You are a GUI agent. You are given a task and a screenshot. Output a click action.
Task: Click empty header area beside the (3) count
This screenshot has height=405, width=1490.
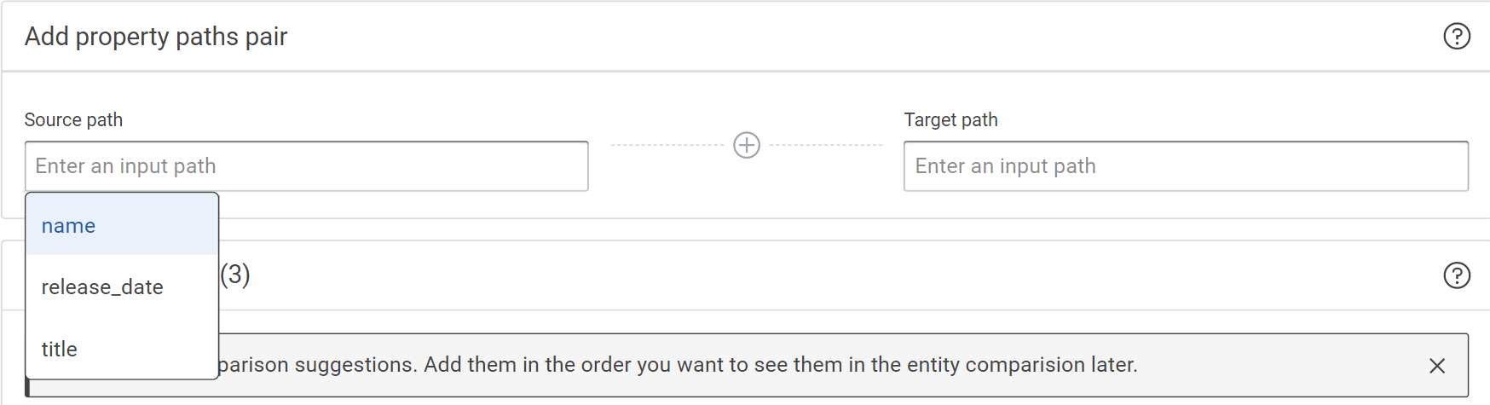(767, 275)
